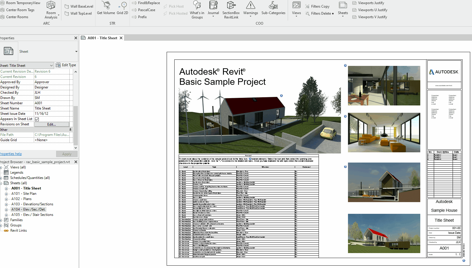The image size is (472, 268).
Task: Click the Properties panel scrollbar up arrow
Action: coord(76,72)
